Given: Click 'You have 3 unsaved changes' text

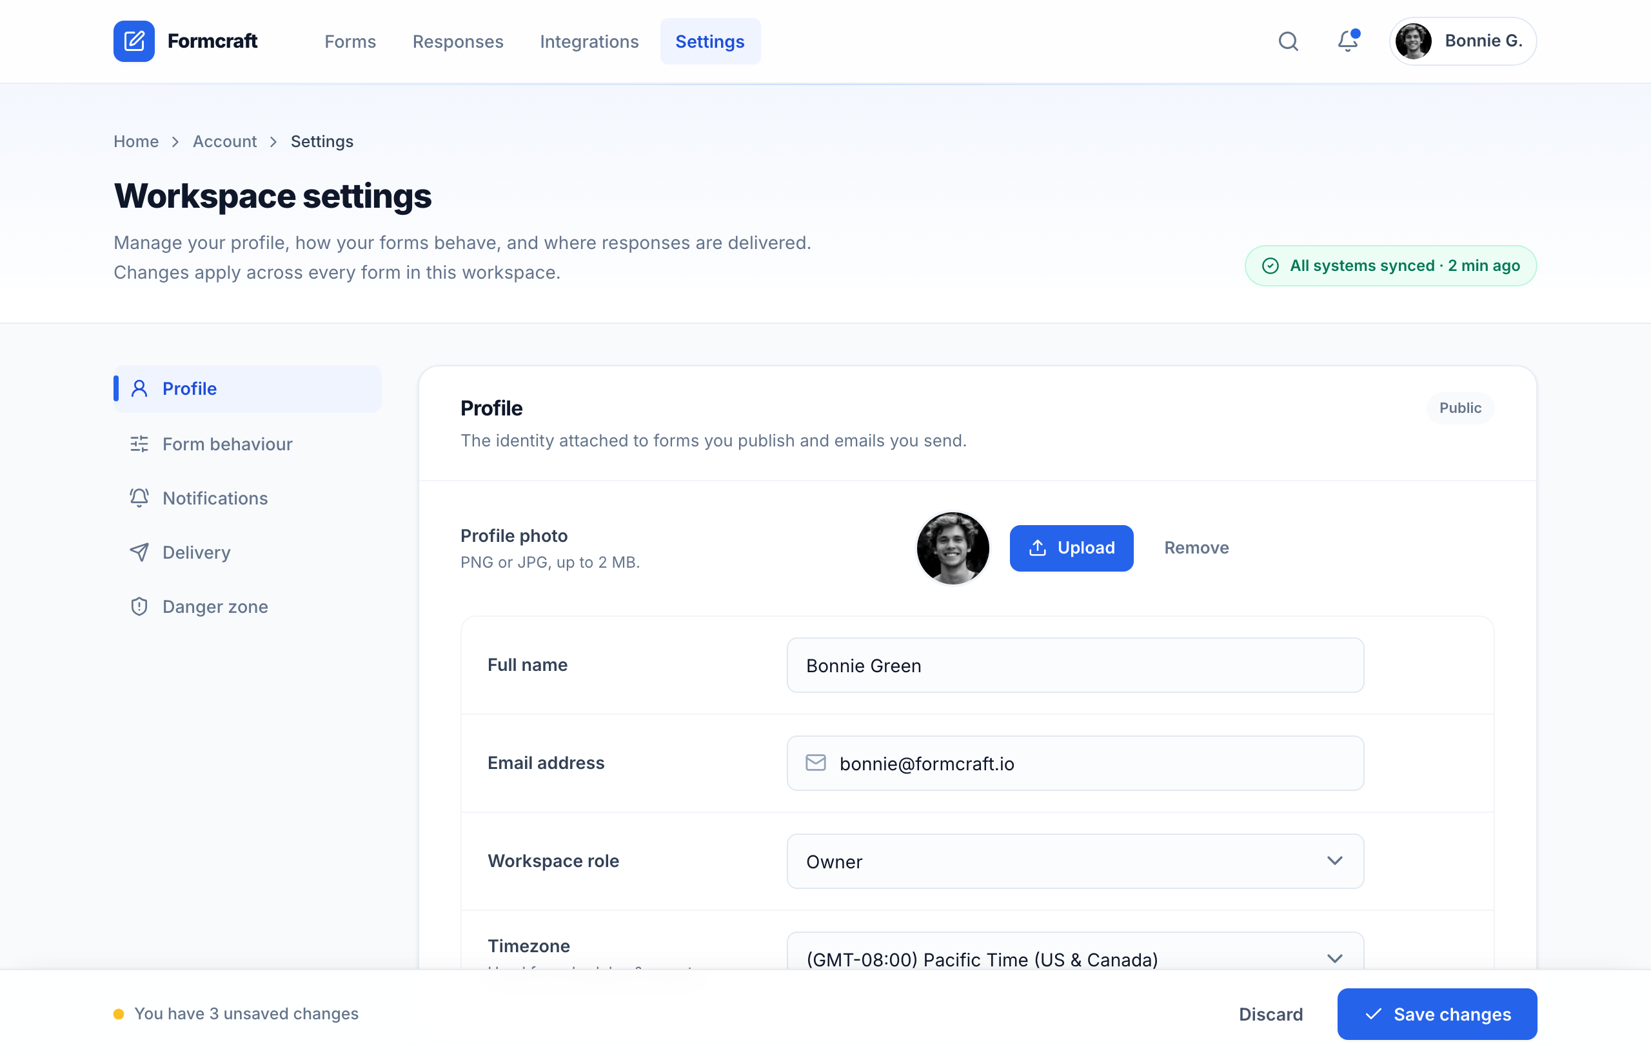Looking at the screenshot, I should [x=246, y=1014].
